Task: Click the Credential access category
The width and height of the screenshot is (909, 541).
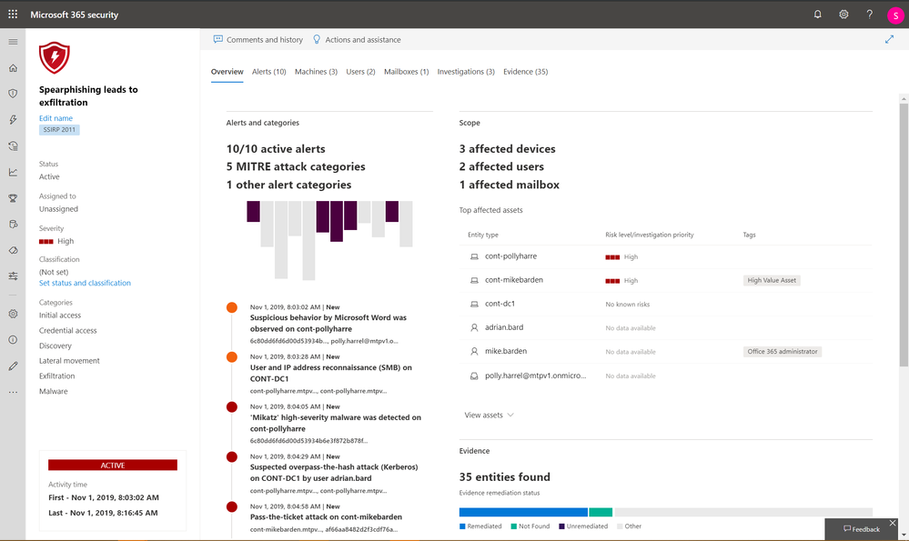Action: (68, 331)
